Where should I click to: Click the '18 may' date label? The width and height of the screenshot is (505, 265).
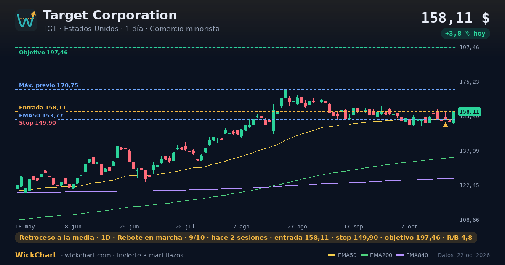25,226
